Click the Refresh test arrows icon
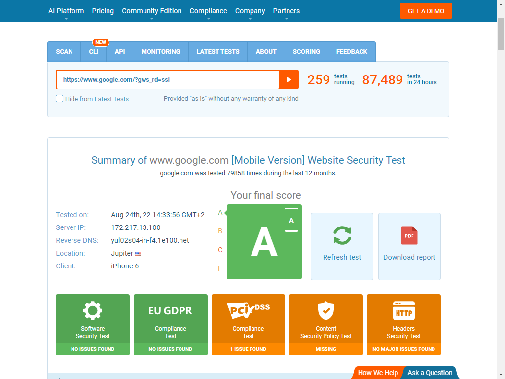505x379 pixels. [x=342, y=235]
